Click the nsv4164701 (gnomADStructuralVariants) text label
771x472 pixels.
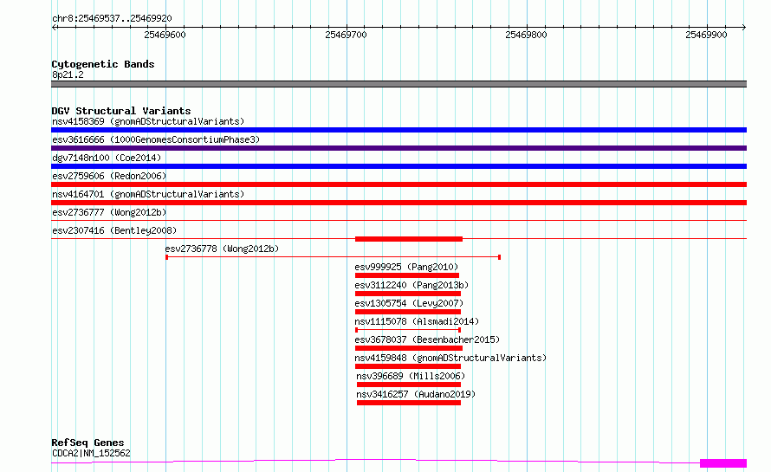point(148,194)
